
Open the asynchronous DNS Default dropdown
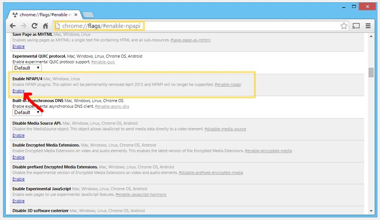[27, 113]
